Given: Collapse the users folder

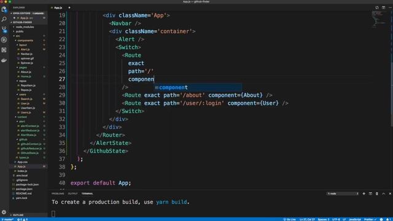Looking at the screenshot, I should pos(23,95).
